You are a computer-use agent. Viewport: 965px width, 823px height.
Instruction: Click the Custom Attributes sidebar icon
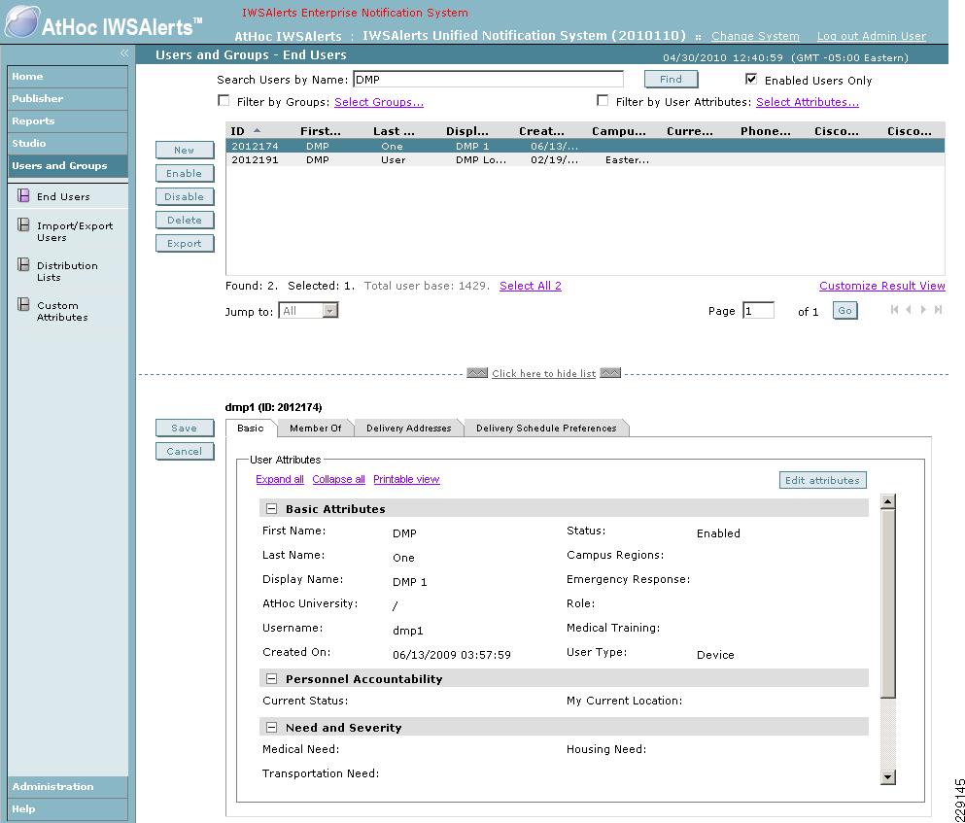[x=23, y=304]
